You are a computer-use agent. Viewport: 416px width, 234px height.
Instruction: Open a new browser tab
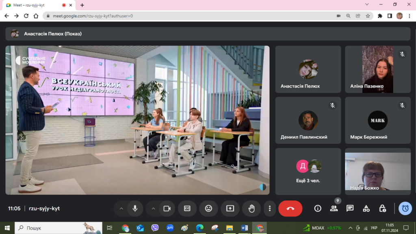tap(82, 5)
